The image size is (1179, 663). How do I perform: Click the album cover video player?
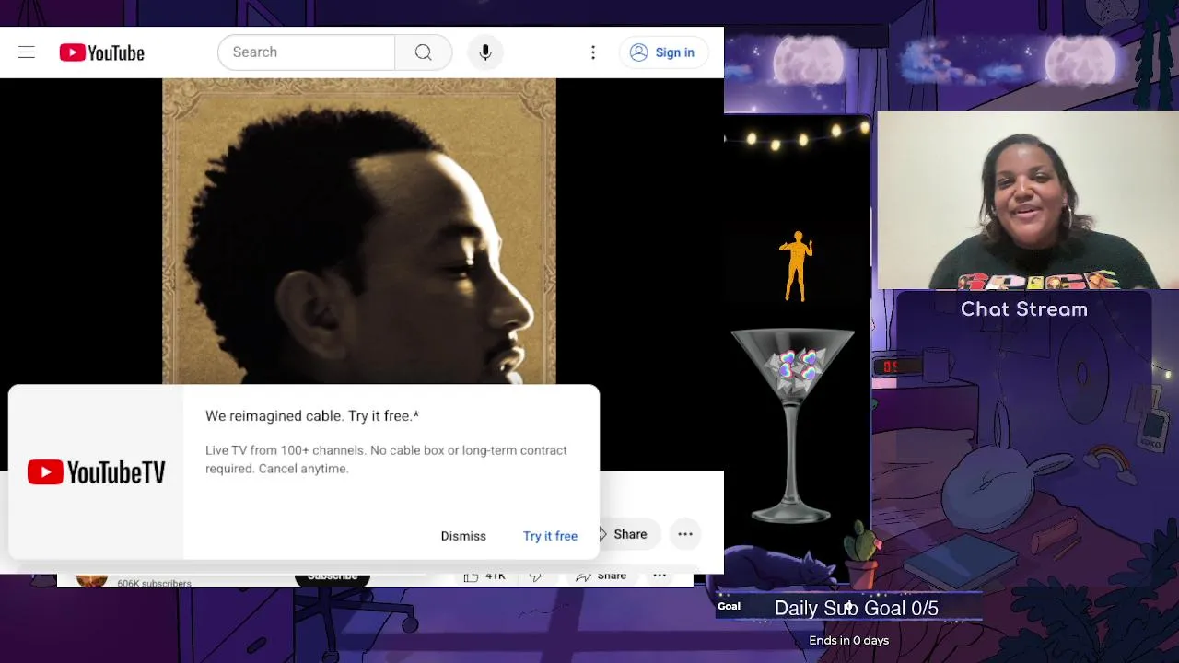(359, 231)
